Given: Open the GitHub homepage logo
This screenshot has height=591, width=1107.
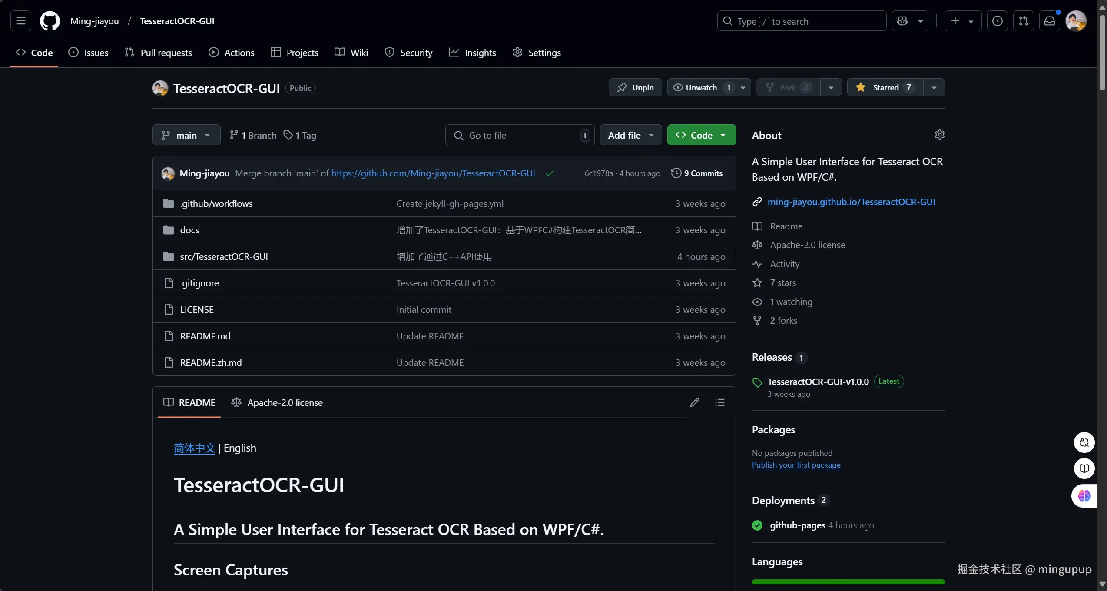Looking at the screenshot, I should click(50, 21).
